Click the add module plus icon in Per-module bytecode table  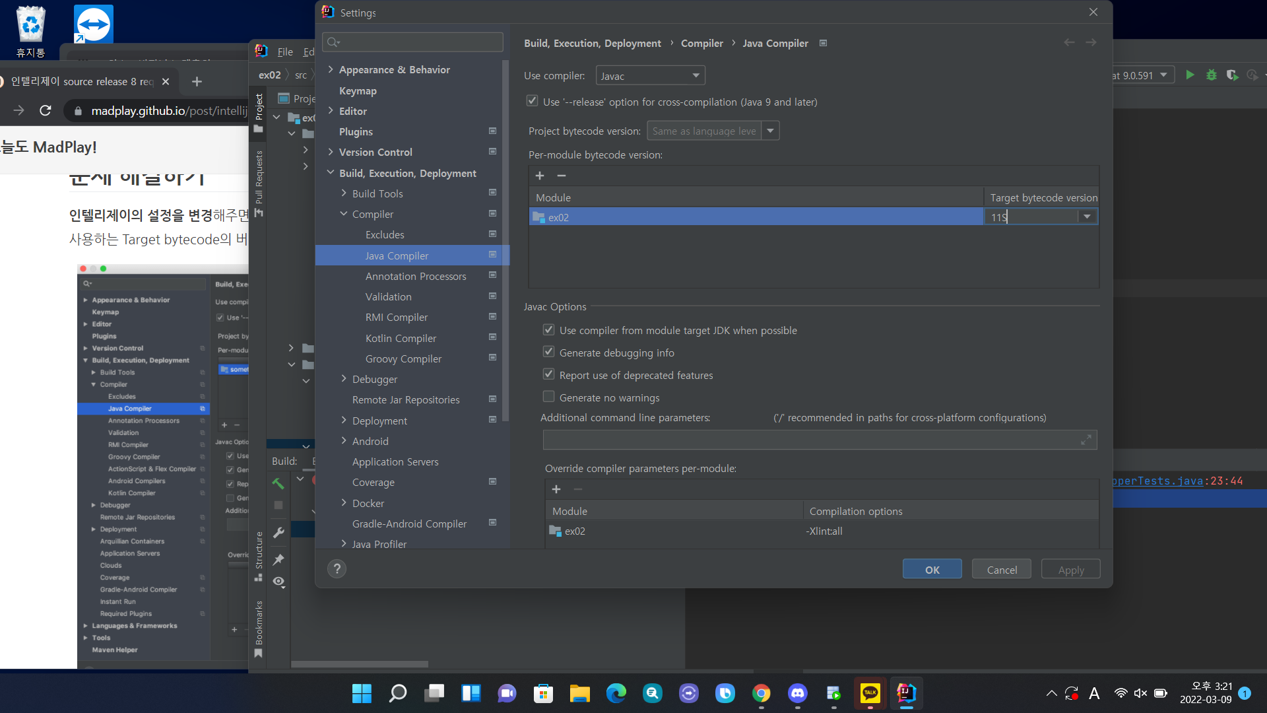tap(540, 176)
